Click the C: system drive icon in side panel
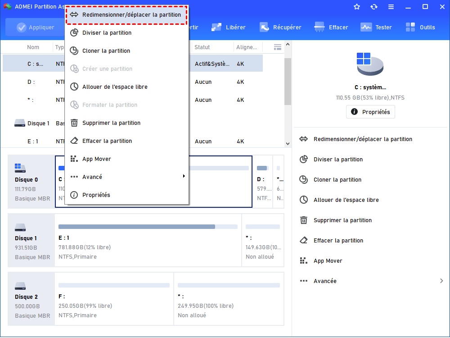This screenshot has width=450, height=338. coord(370,64)
